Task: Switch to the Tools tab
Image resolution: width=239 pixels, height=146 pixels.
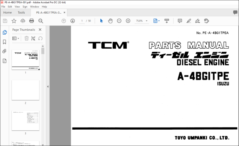Action: click(x=21, y=12)
